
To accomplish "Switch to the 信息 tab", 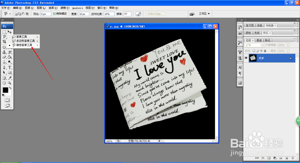I will click(x=259, y=26).
